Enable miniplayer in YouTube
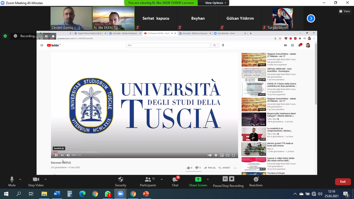Screen dimensions: 354x199 (x=222, y=155)
